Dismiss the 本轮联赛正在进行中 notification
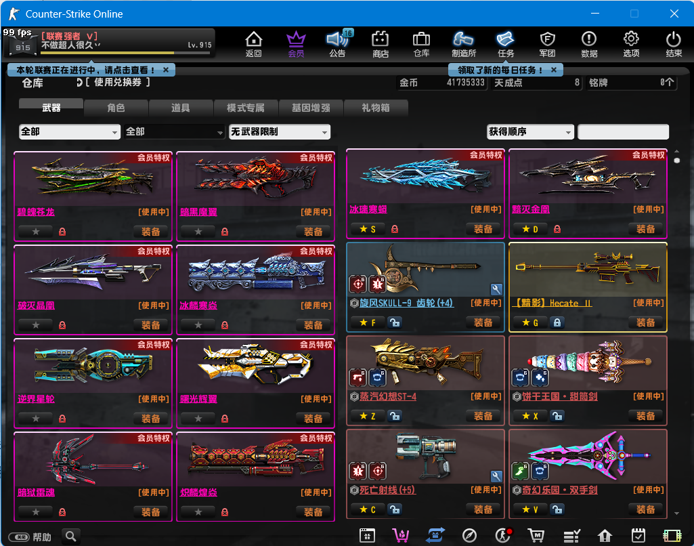Image resolution: width=694 pixels, height=546 pixels. [x=165, y=70]
